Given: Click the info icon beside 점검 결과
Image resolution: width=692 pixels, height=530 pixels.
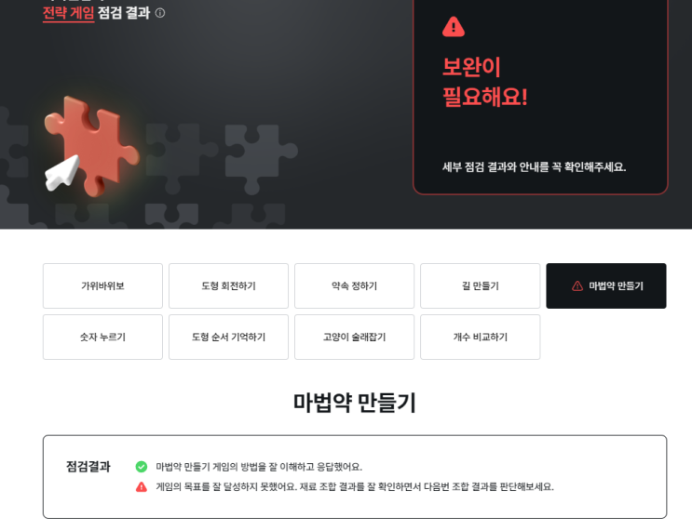Looking at the screenshot, I should (160, 13).
